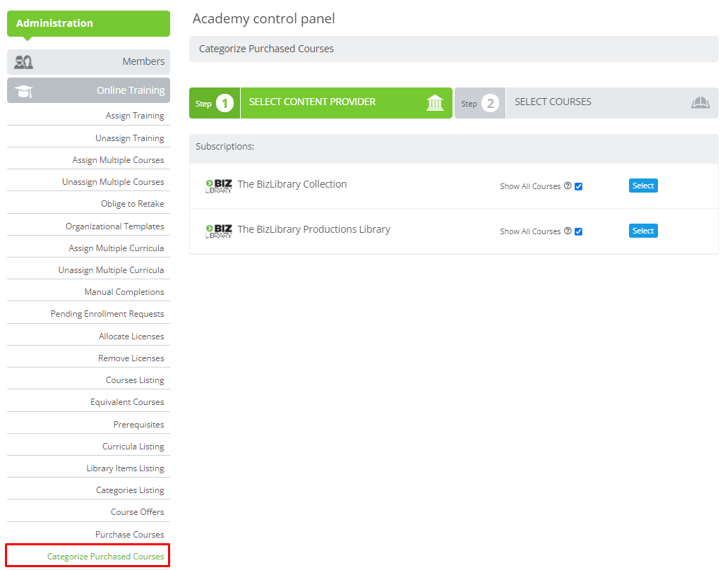Open Categorize Purchased Courses
Image resolution: width=725 pixels, height=570 pixels.
[105, 557]
